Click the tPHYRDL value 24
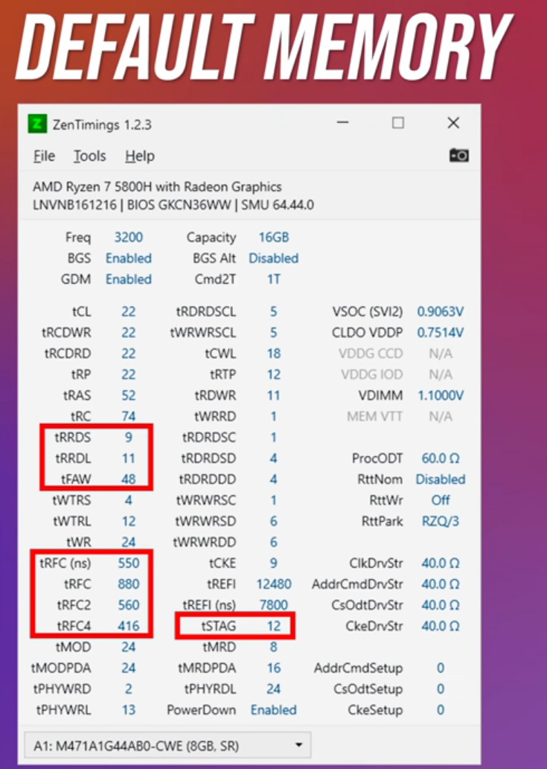The image size is (547, 769). pyautogui.click(x=274, y=689)
